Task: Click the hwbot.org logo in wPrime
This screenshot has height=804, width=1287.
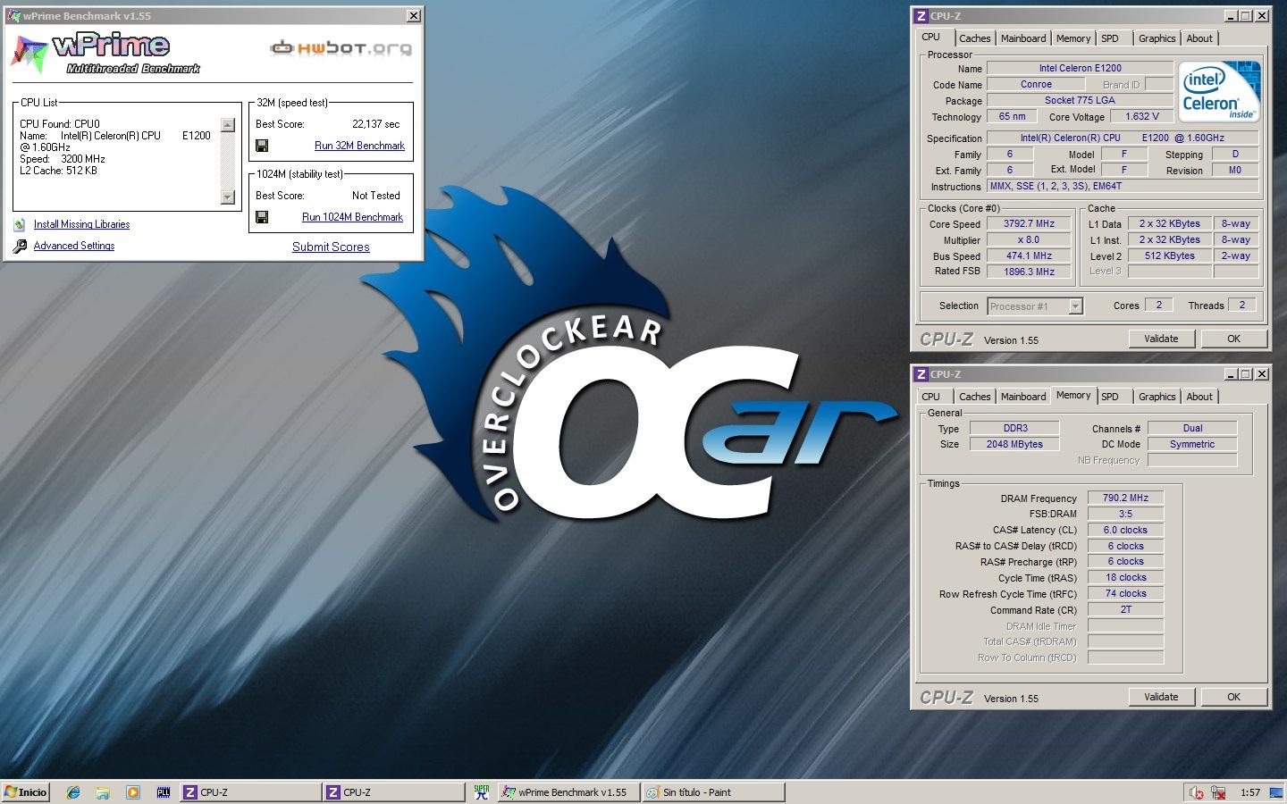Action: pyautogui.click(x=341, y=47)
